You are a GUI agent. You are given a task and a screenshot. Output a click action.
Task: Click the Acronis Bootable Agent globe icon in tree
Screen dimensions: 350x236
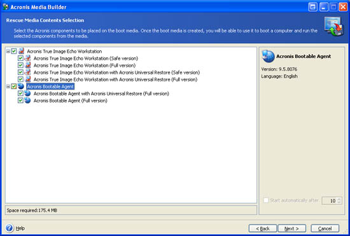click(x=21, y=87)
